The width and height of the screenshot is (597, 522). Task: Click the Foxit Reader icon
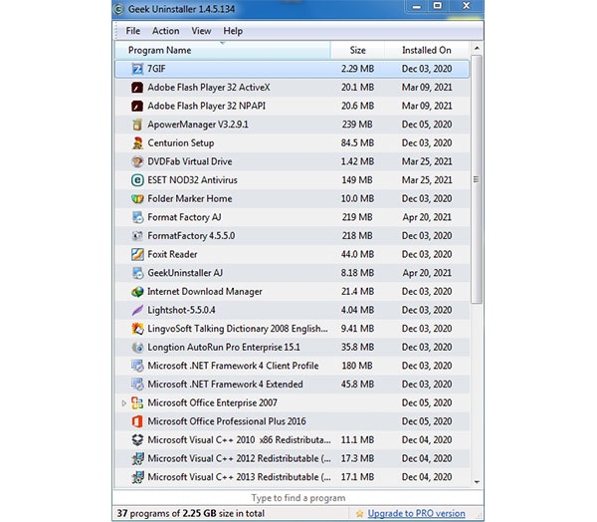click(137, 254)
